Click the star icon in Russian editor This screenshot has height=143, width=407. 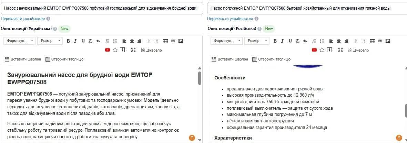coord(322,50)
